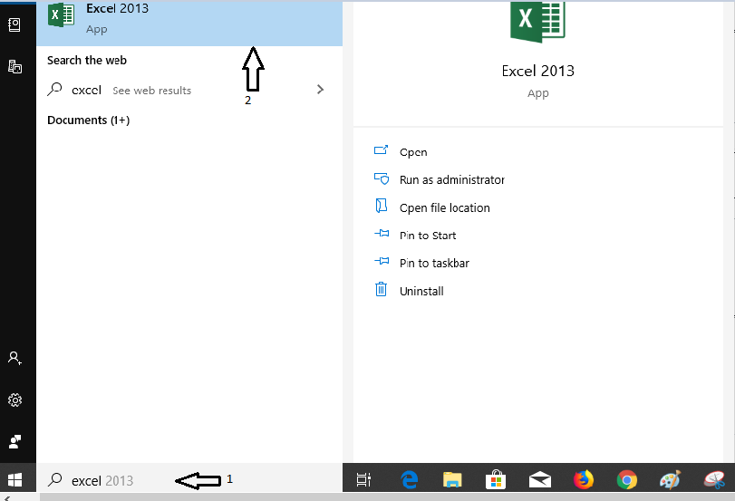Open the Mail app from taskbar

pos(539,479)
